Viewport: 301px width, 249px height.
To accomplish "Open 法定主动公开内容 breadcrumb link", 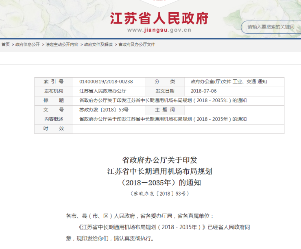I will 62,44.
